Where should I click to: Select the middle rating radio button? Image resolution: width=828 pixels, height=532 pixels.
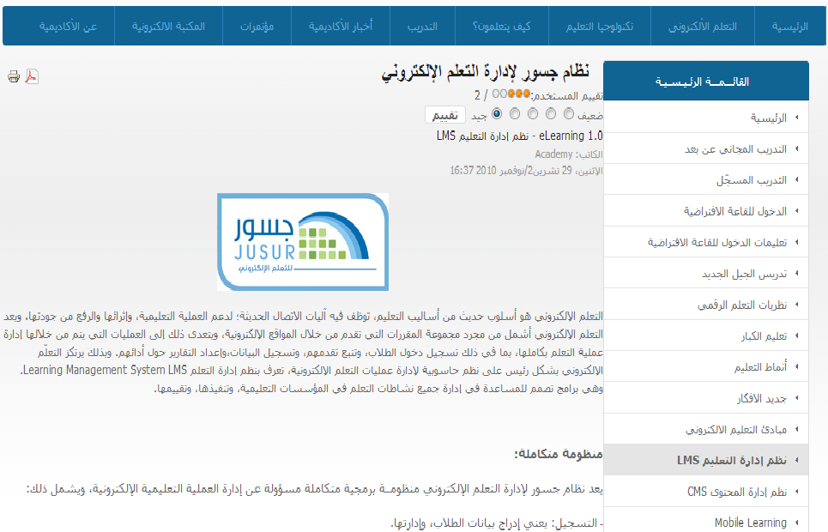[533, 114]
